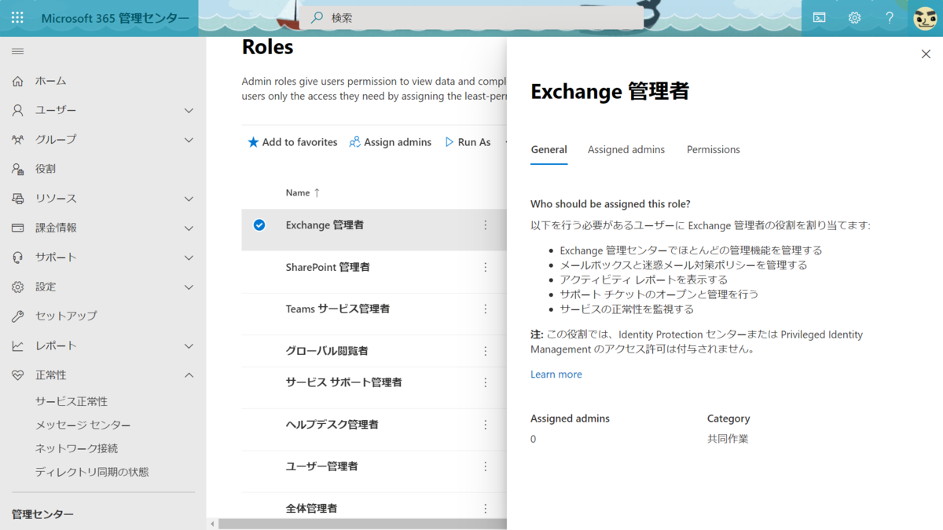943x530 pixels.
Task: Open more actions for Exchange 管理者 row
Action: [x=485, y=225]
